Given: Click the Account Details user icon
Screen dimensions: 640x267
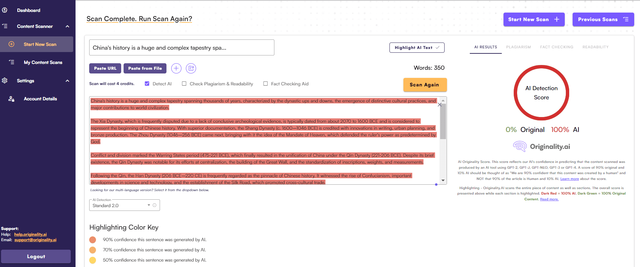Looking at the screenshot, I should (x=12, y=99).
